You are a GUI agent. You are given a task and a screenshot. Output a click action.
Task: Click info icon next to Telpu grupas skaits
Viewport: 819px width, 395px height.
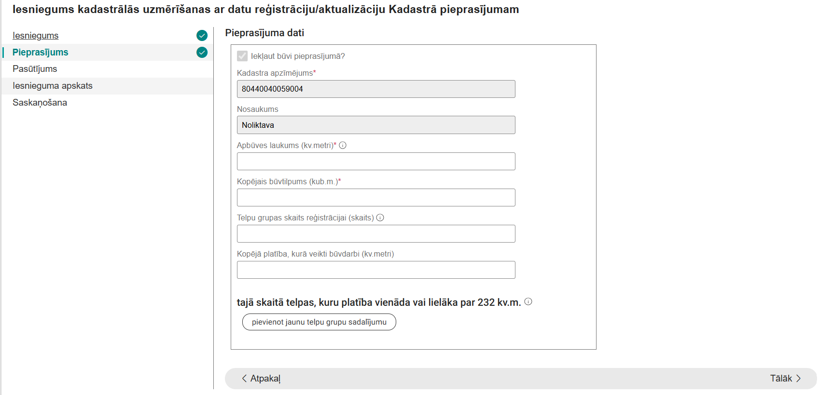click(380, 218)
